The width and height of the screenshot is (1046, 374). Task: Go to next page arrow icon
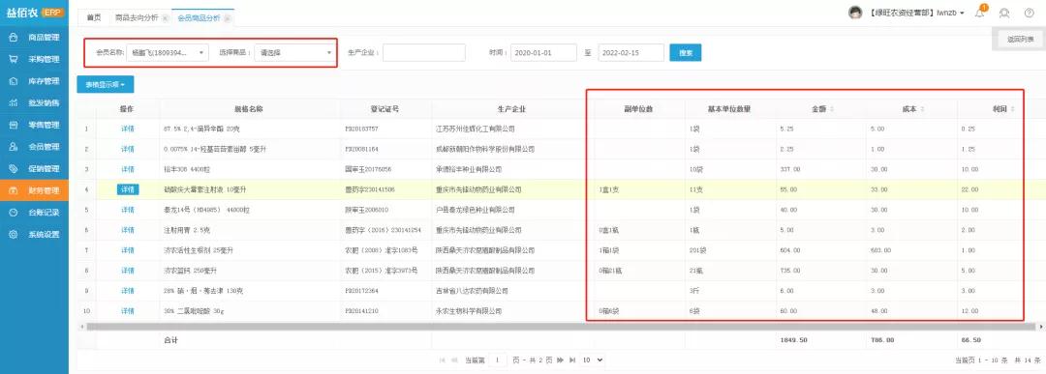[560, 360]
